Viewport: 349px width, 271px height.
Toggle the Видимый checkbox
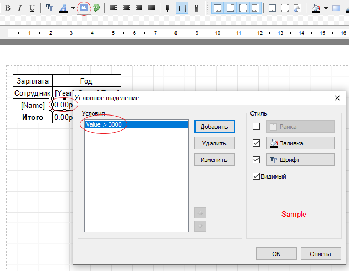[256, 176]
